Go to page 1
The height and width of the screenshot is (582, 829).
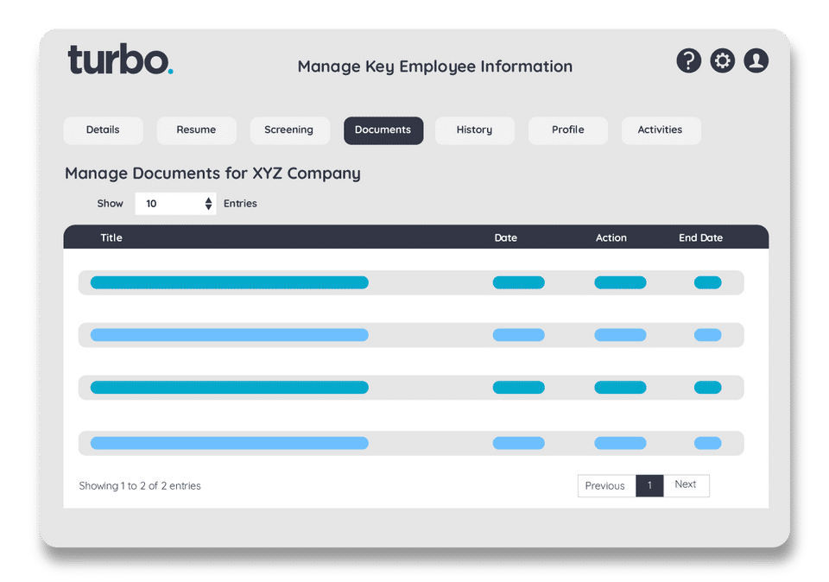tap(649, 486)
